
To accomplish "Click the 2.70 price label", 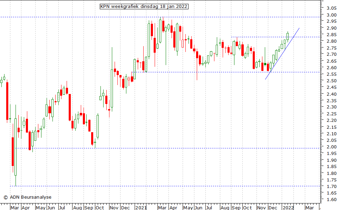I will 331,54.
